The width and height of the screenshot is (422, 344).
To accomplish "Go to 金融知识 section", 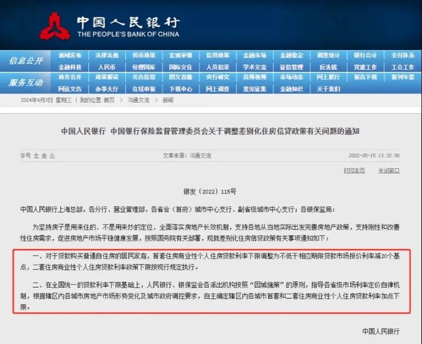I will [292, 89].
